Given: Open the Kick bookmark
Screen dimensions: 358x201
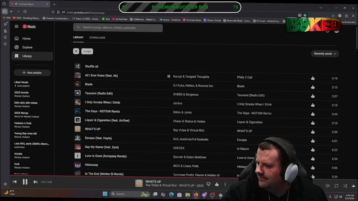Looking at the screenshot, I should point(106,19).
